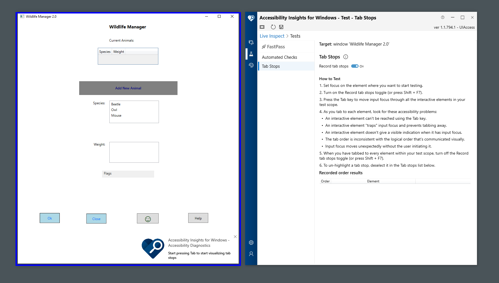The width and height of the screenshot is (499, 283).
Task: Click the user account icon in sidebar
Action: [251, 254]
